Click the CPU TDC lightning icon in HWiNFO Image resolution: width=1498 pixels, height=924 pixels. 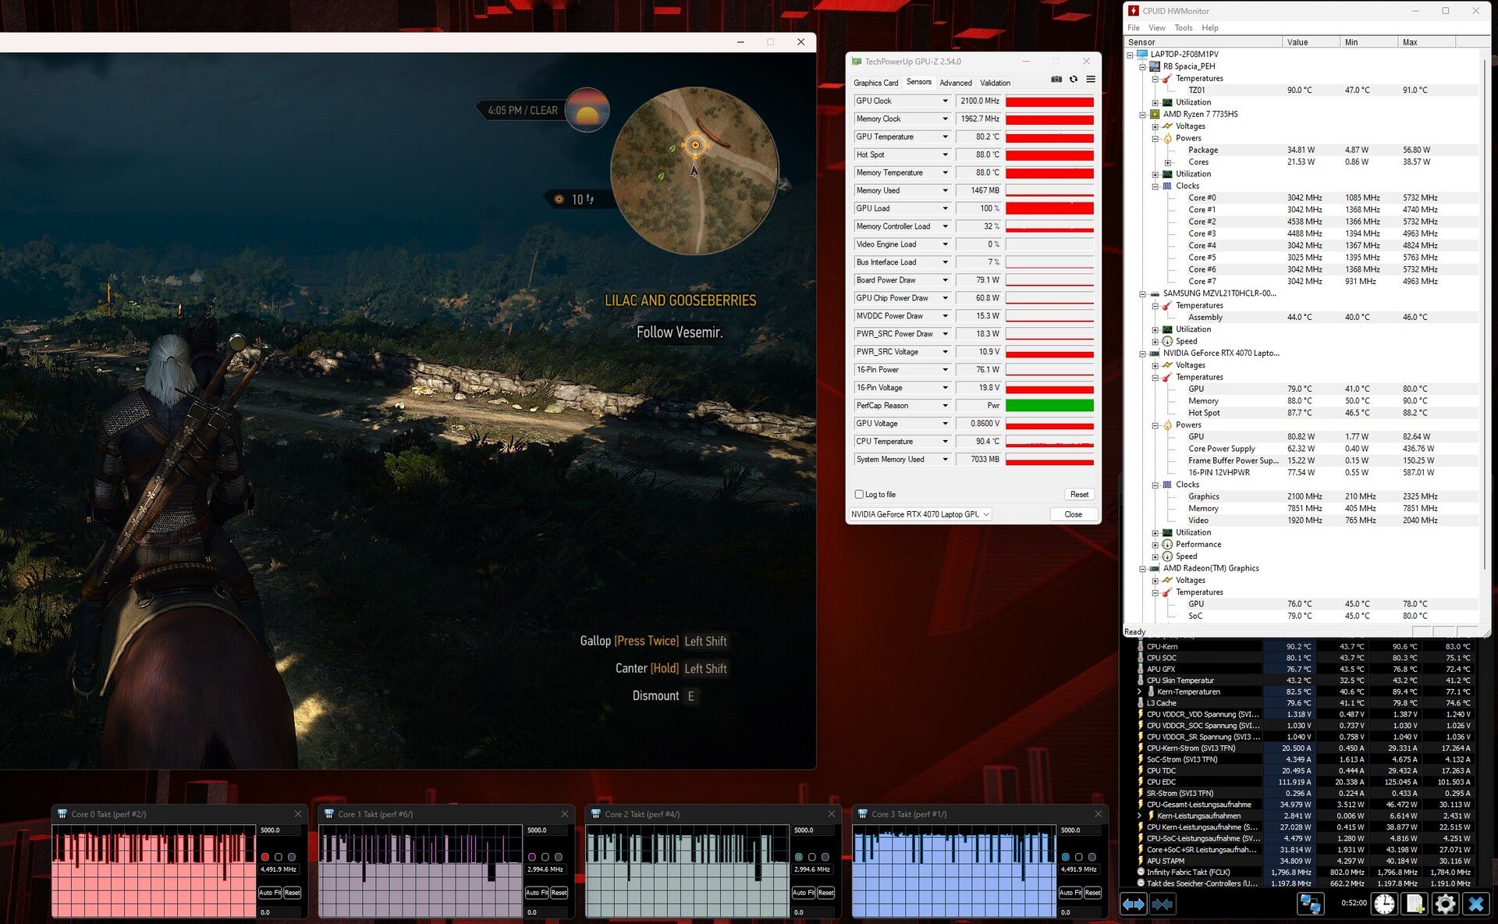point(1141,770)
